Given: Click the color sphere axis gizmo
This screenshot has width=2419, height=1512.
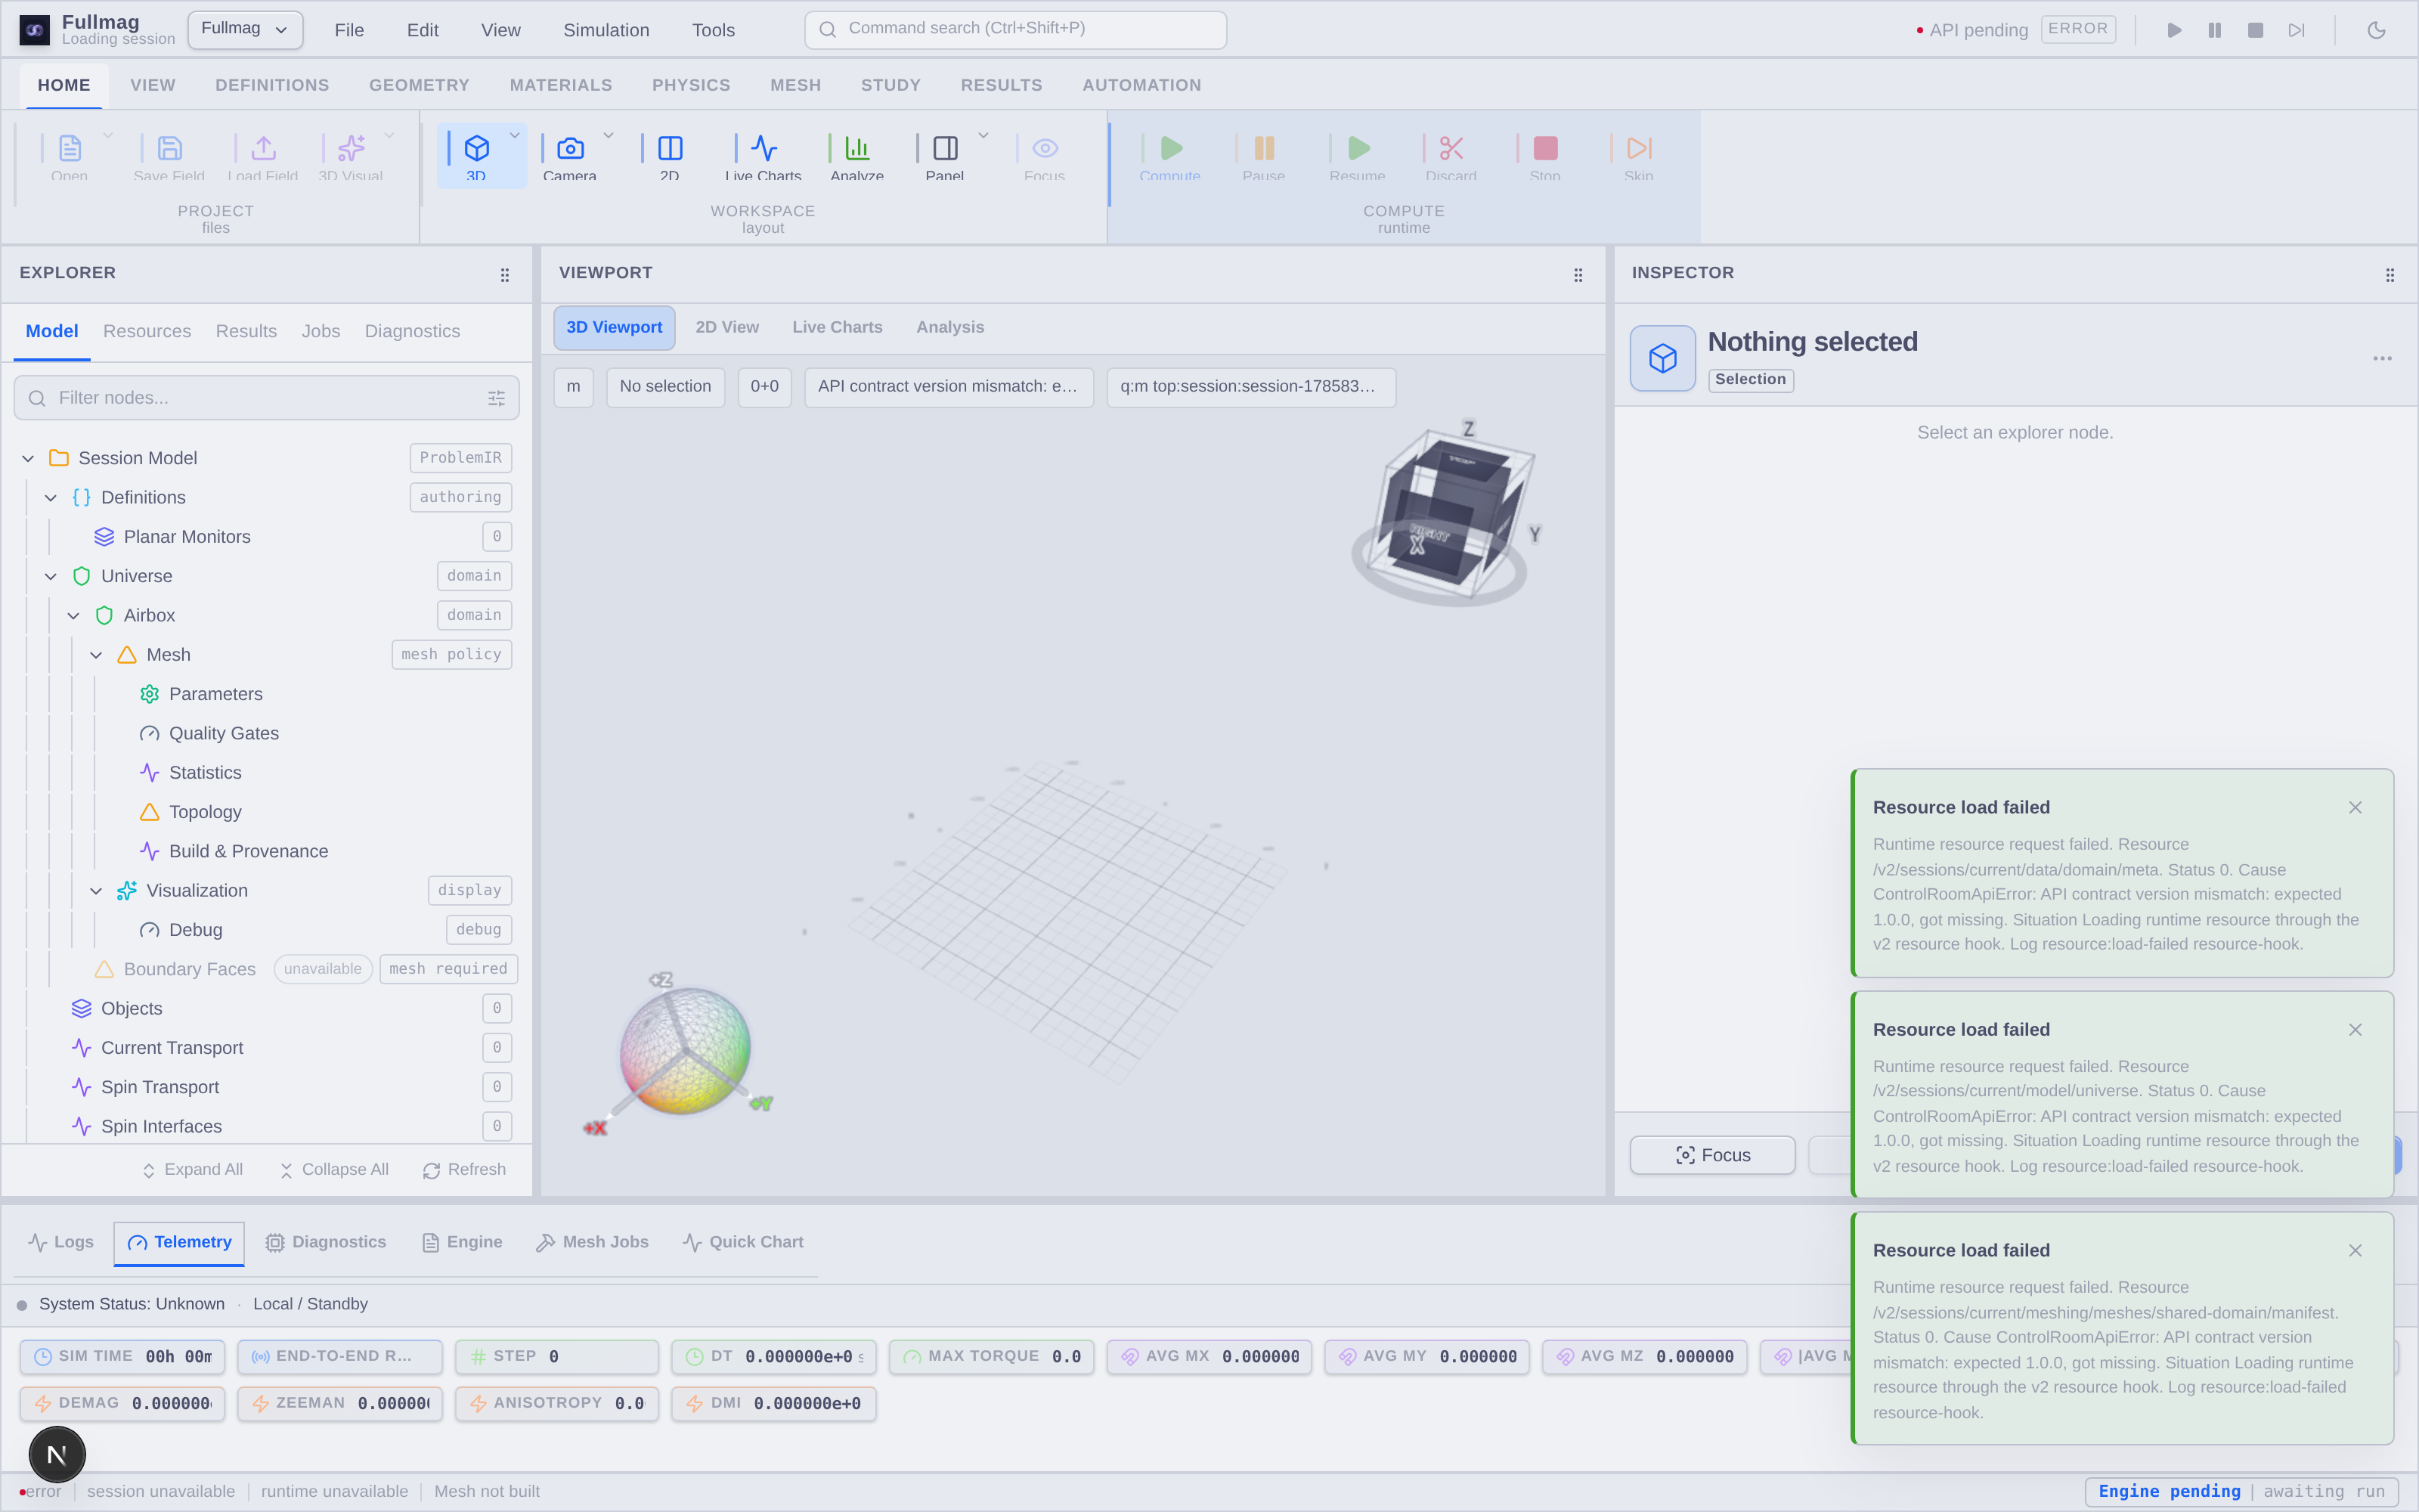Looking at the screenshot, I should (x=685, y=1051).
